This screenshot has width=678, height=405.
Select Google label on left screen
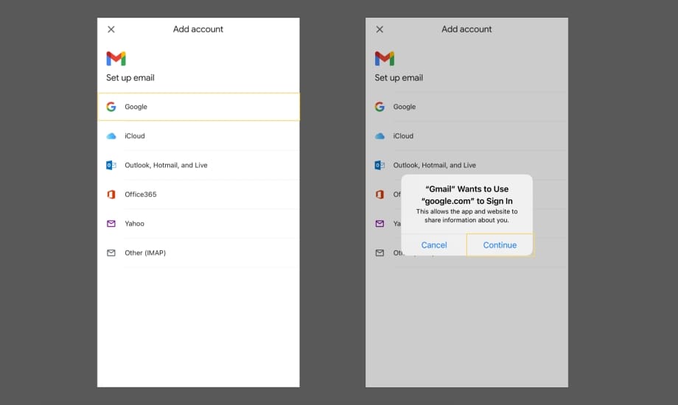coord(136,107)
